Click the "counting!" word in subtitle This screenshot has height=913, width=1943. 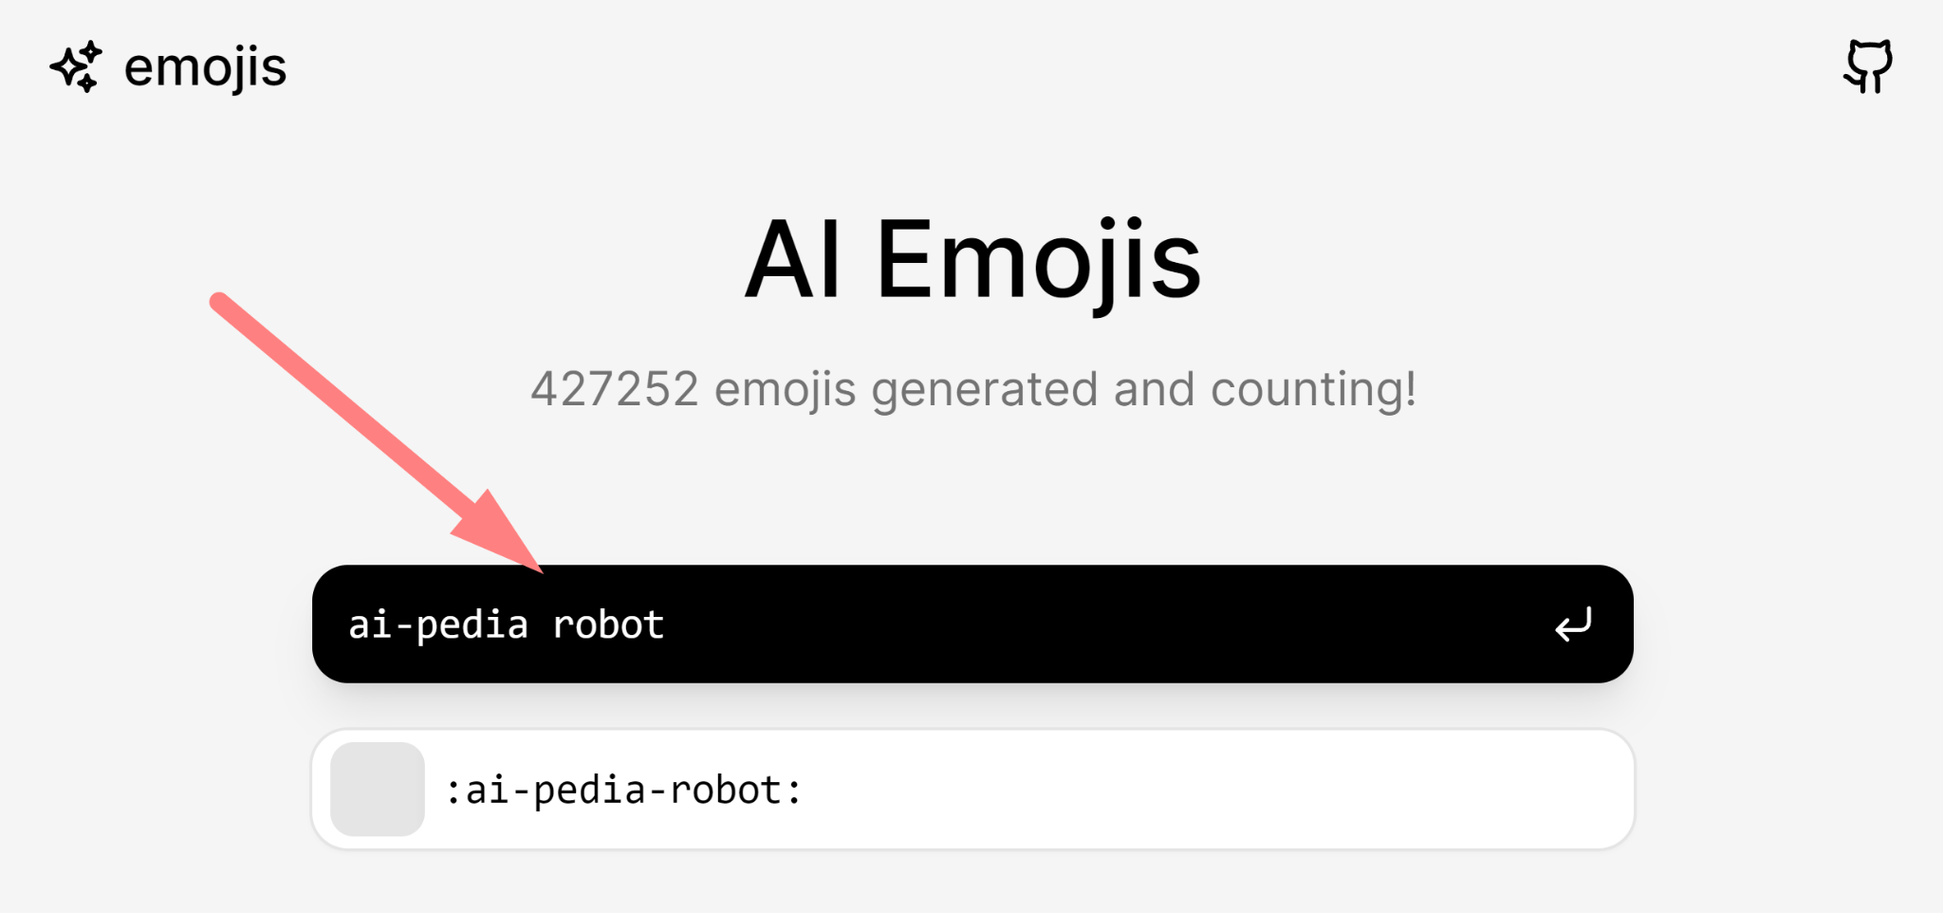click(1313, 388)
